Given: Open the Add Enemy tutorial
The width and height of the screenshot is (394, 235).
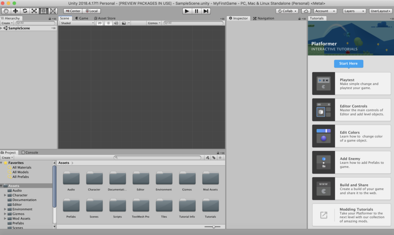Looking at the screenshot, I should coord(351,162).
